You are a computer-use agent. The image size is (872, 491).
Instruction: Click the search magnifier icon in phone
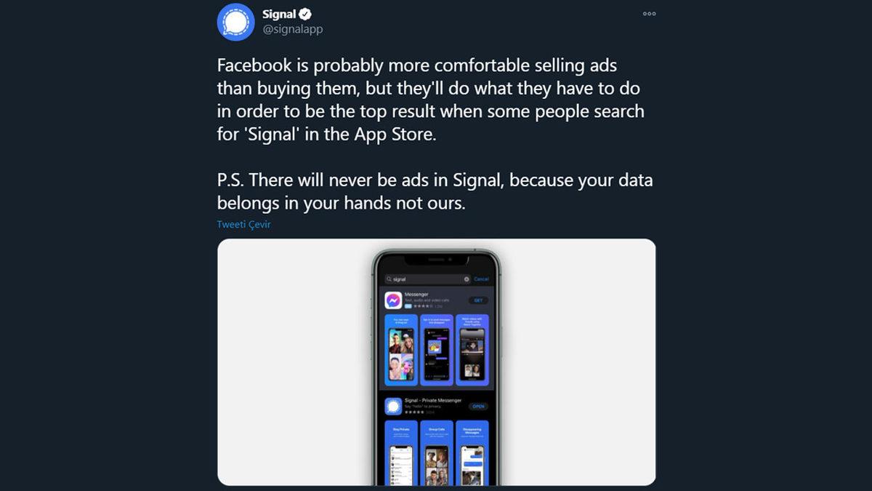click(389, 279)
